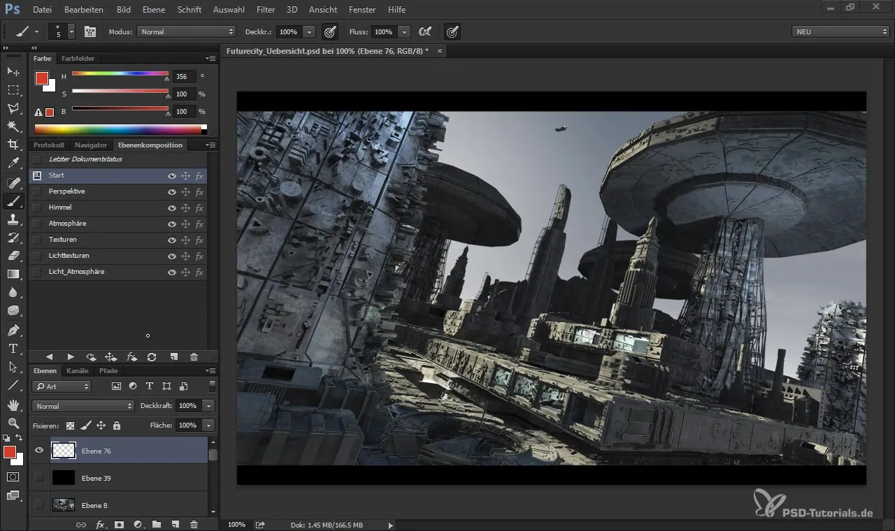Viewport: 895px width, 531px height.
Task: Switch to the Kanäle tab
Action: [78, 371]
